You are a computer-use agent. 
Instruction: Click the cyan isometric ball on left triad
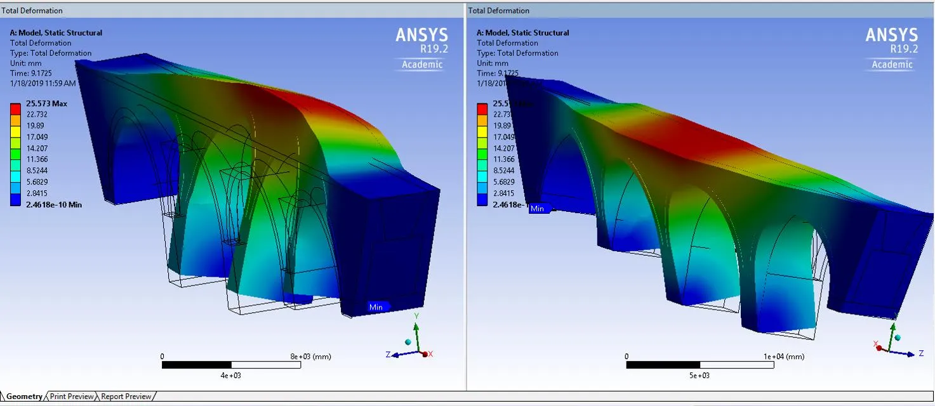tap(408, 342)
